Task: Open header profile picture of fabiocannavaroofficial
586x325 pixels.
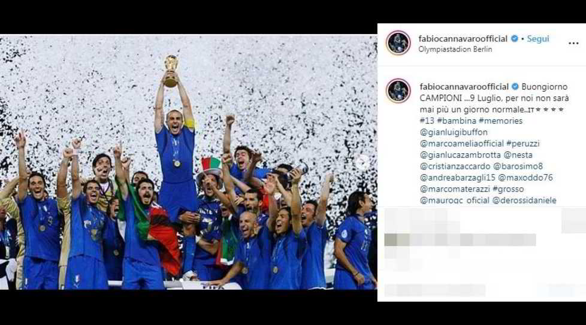Action: 398,43
